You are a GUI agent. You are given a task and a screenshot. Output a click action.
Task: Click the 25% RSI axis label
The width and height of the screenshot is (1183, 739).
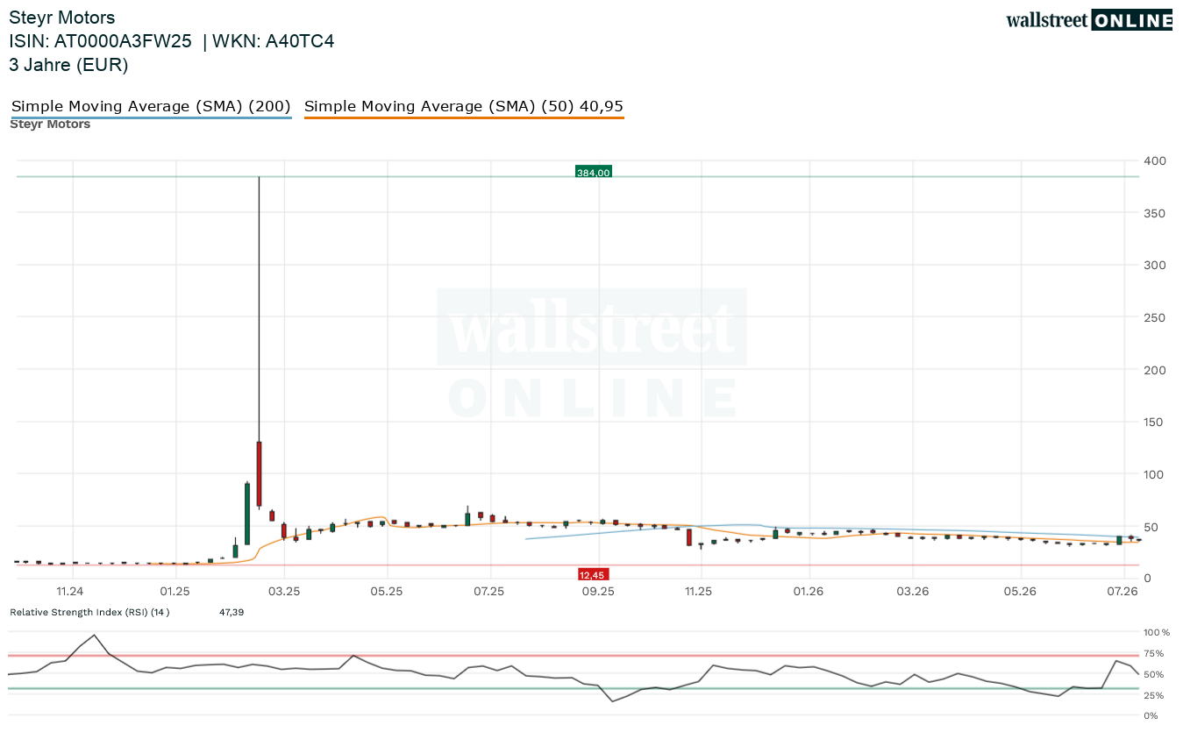click(1155, 696)
